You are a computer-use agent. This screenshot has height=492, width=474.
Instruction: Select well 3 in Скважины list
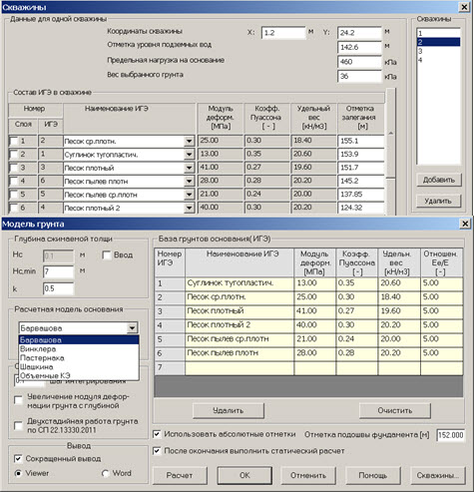point(438,51)
